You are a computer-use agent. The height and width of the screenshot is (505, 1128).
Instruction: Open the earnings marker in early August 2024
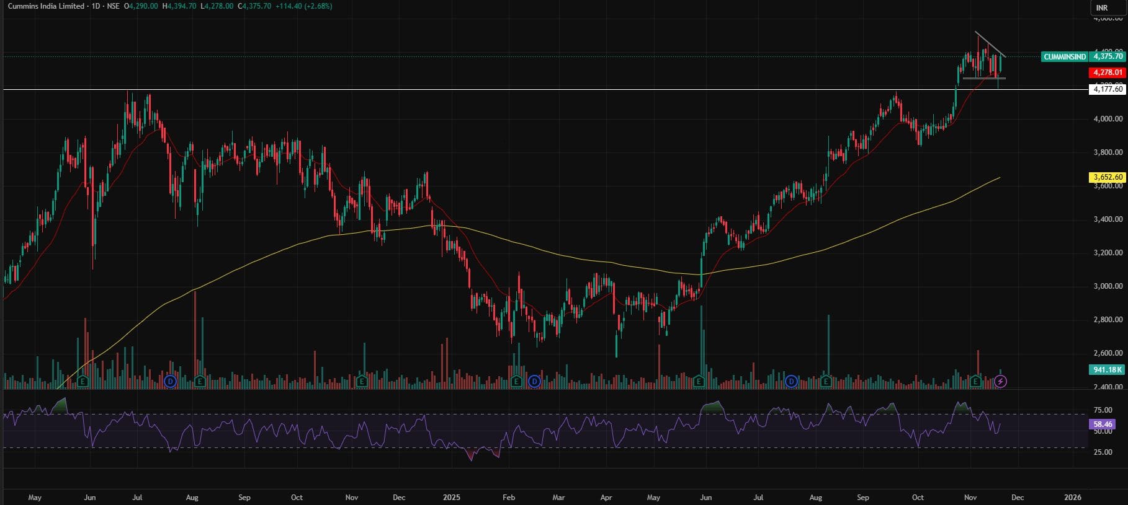pyautogui.click(x=200, y=382)
